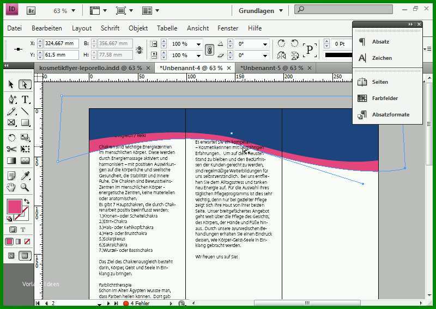Viewport: 436px width, 309px height.
Task: Select the Pen tool
Action: click(x=11, y=99)
